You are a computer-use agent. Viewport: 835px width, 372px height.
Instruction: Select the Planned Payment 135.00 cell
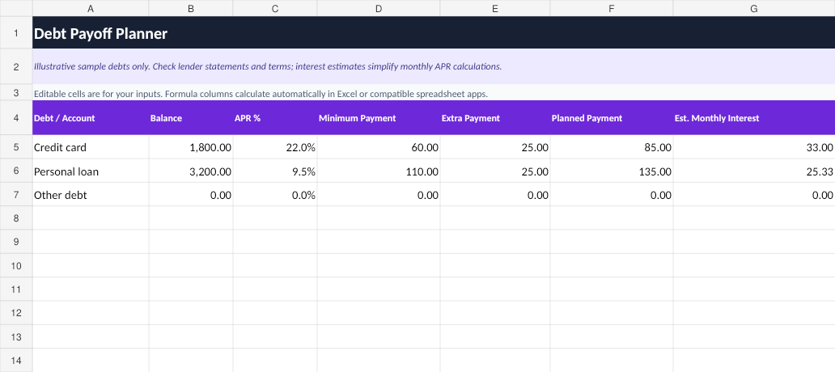pyautogui.click(x=612, y=171)
